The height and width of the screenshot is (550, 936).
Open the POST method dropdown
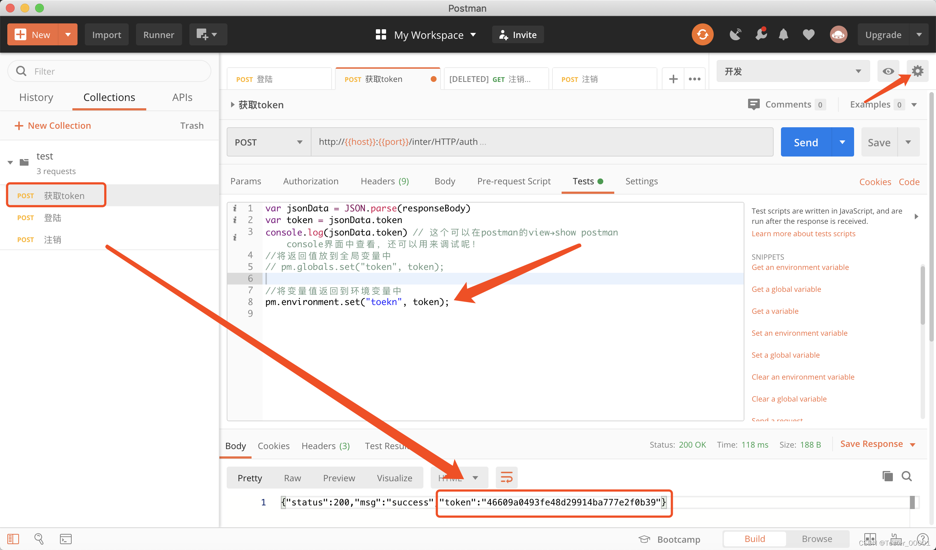click(x=268, y=142)
